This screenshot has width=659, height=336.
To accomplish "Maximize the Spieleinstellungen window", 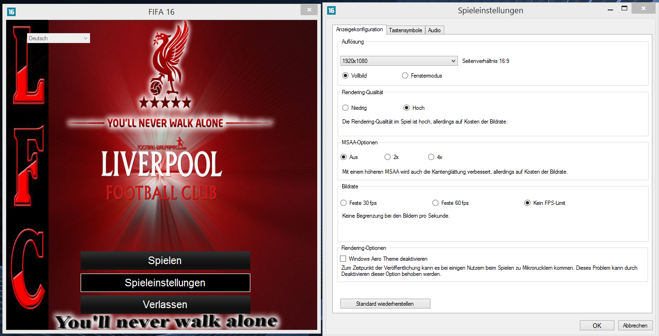I will [x=624, y=8].
